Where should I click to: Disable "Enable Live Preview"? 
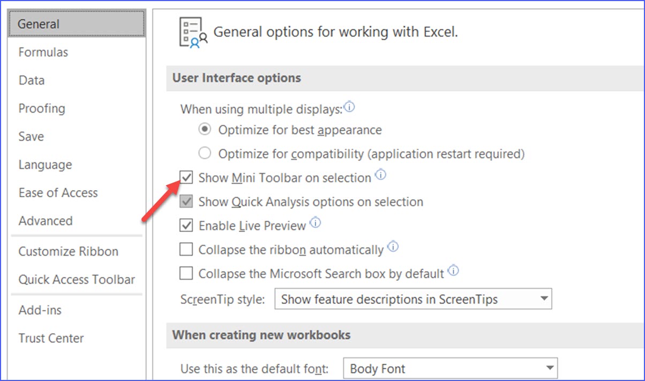pyautogui.click(x=185, y=225)
